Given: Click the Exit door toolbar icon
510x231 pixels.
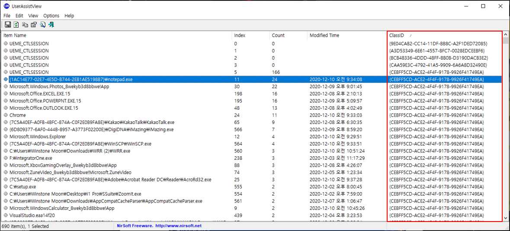Looking at the screenshot, I should click(51, 25).
